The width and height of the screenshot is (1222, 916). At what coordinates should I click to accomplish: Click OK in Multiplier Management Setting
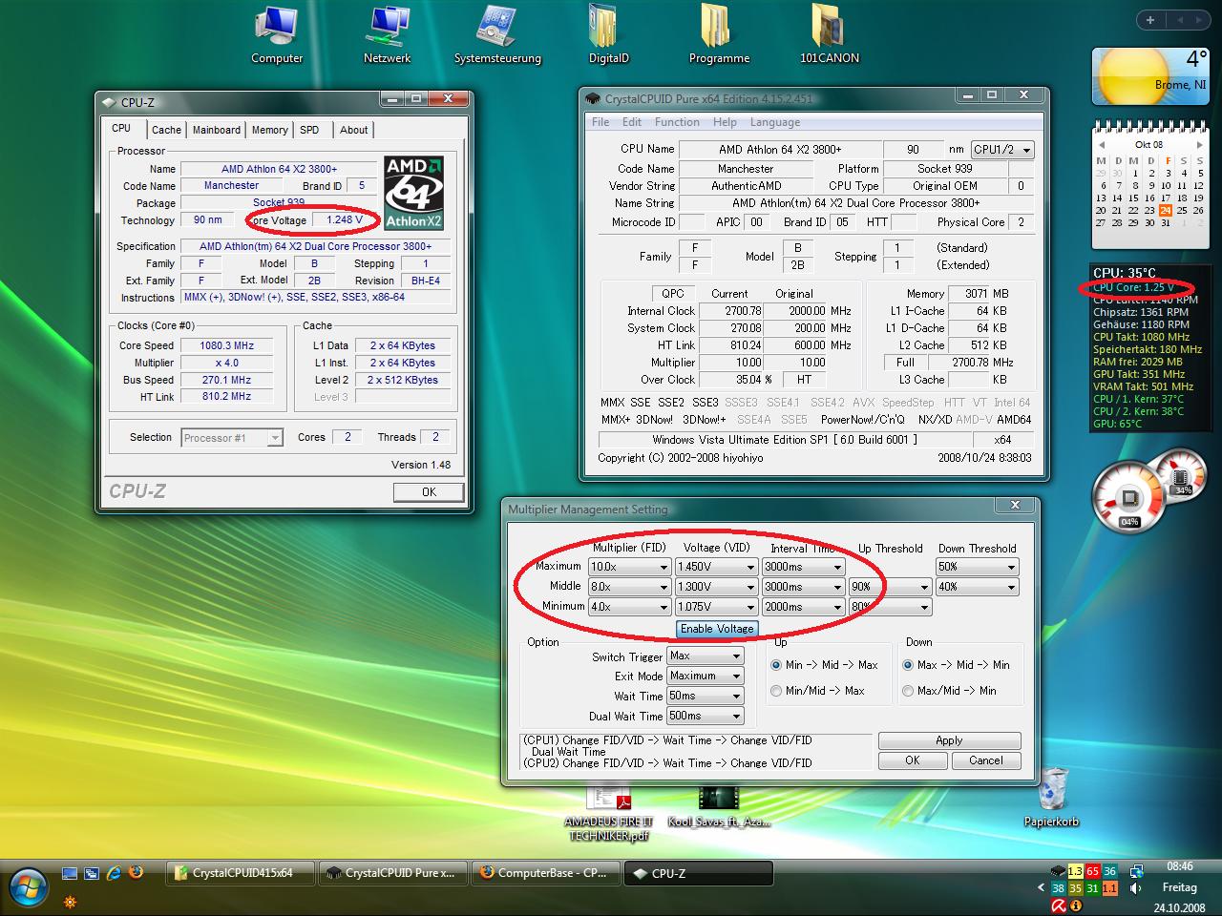[913, 760]
